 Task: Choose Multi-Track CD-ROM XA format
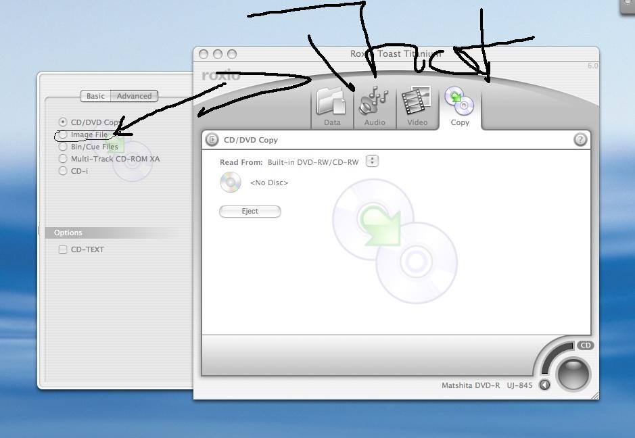click(63, 159)
